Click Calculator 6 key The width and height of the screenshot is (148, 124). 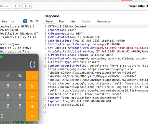[20, 96]
